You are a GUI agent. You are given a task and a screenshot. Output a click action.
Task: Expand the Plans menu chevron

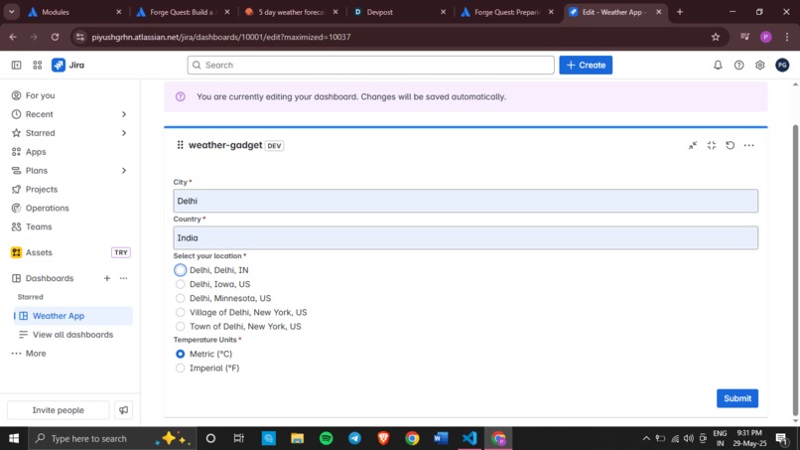tap(124, 171)
